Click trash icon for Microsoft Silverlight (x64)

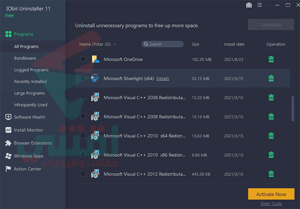click(271, 78)
